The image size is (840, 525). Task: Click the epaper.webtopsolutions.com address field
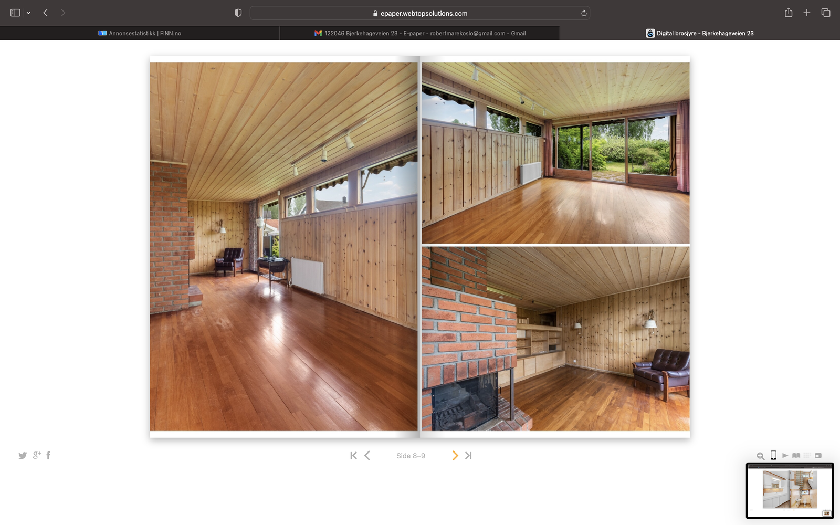point(419,13)
